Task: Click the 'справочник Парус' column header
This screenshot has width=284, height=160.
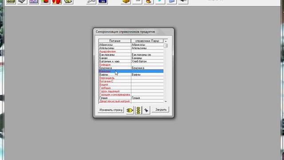Action: pos(147,41)
